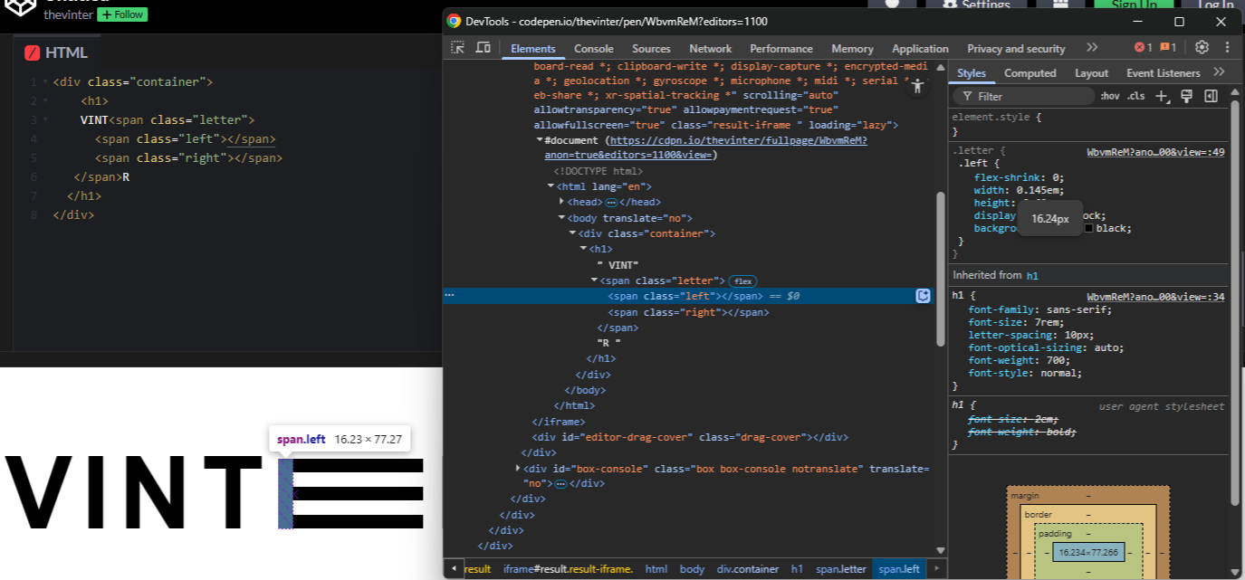Select the iframe#result breadcrumb
Image resolution: width=1245 pixels, height=580 pixels.
coord(568,569)
